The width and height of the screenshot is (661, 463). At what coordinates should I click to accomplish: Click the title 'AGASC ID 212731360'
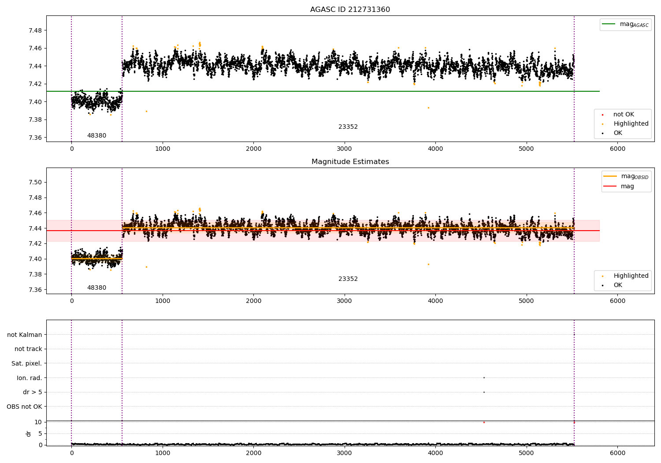(350, 10)
